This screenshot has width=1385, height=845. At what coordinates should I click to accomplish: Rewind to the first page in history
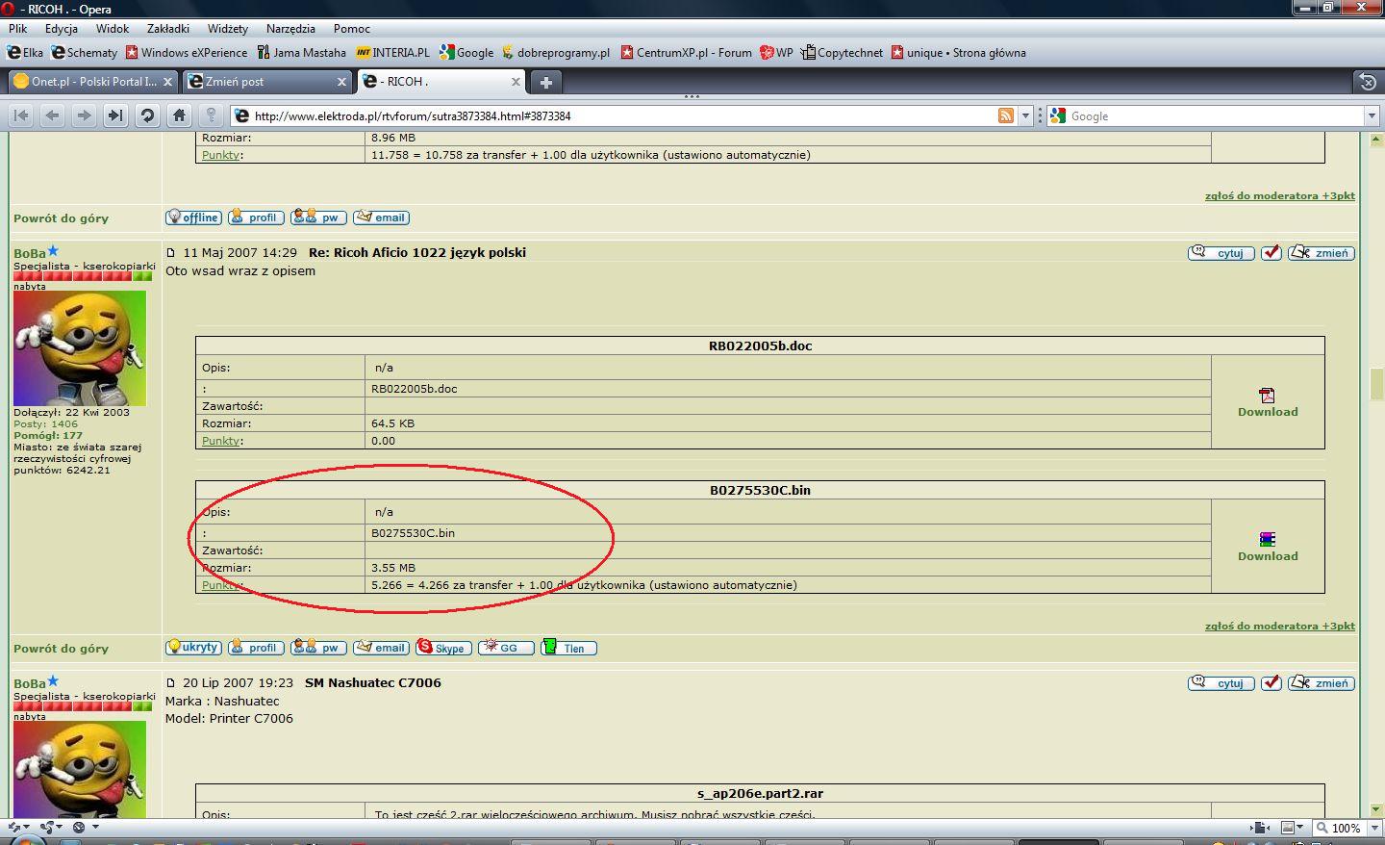[x=21, y=115]
